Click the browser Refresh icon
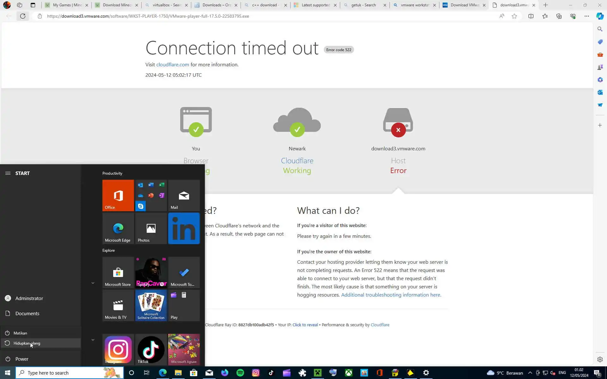Image resolution: width=607 pixels, height=379 pixels. pyautogui.click(x=23, y=16)
